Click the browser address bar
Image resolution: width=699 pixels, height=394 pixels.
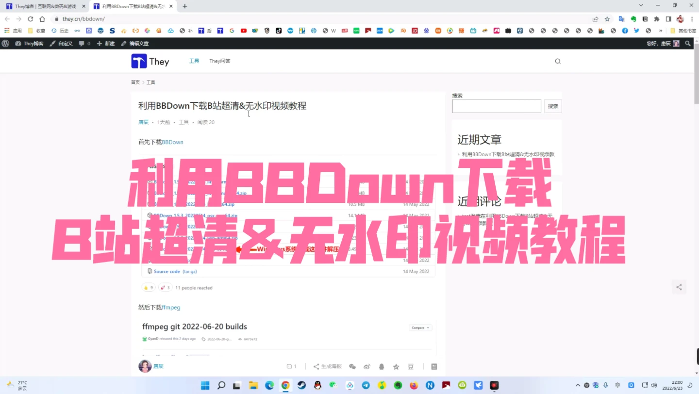tap(320, 19)
